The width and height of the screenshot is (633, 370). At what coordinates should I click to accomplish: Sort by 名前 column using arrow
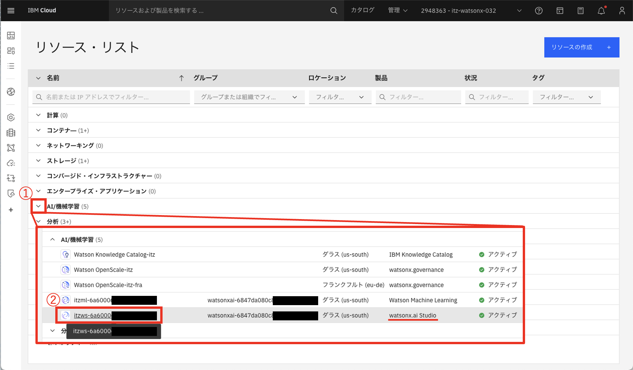pyautogui.click(x=181, y=78)
